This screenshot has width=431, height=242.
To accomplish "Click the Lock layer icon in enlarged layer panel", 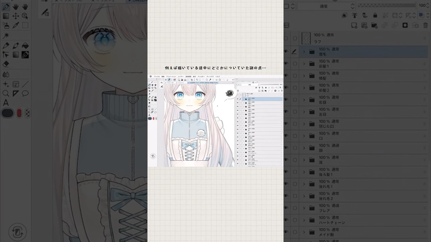I will coord(375,15).
